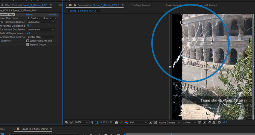Take a snapshot with the camera icon
The image size is (255, 135).
pos(117,122)
